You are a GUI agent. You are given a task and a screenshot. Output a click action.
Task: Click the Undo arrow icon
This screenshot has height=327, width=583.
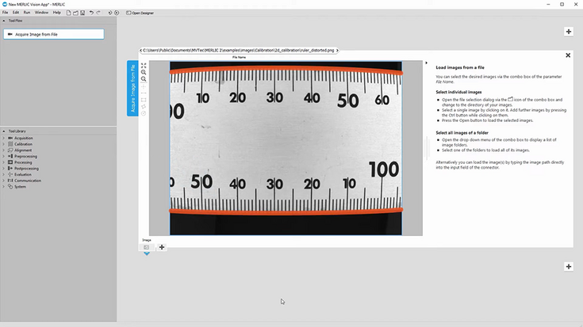coord(91,13)
